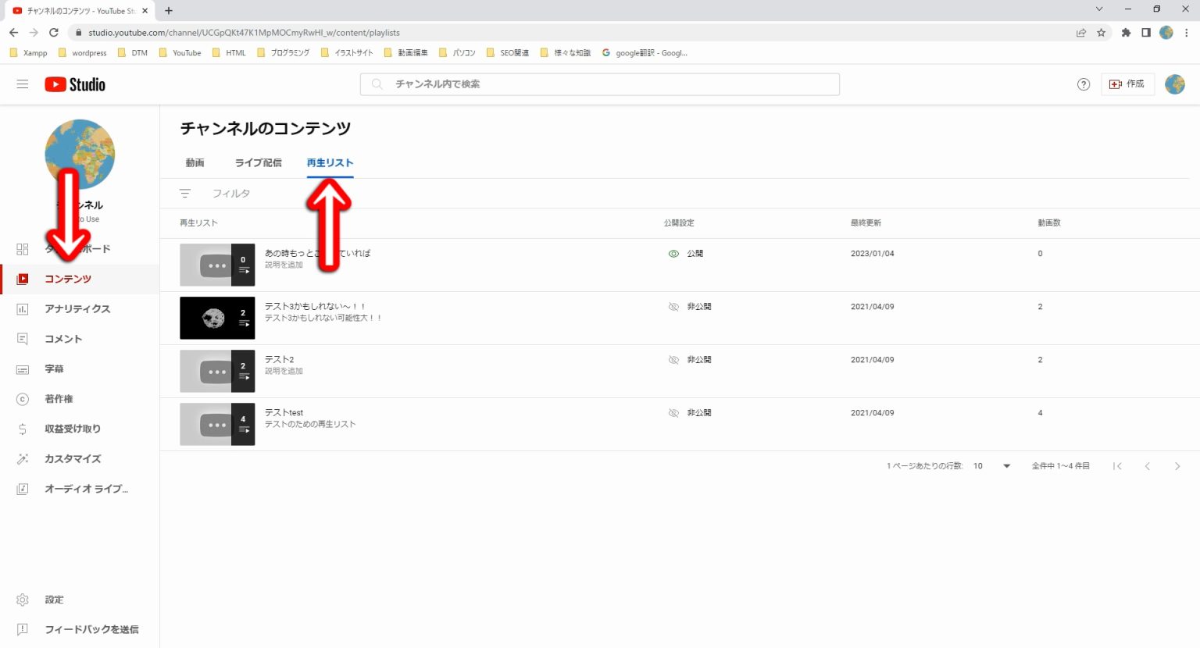Open the help question mark icon
Viewport: 1200px width, 648px height.
pyautogui.click(x=1083, y=84)
